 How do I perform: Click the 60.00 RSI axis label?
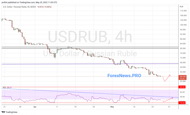(182, 92)
